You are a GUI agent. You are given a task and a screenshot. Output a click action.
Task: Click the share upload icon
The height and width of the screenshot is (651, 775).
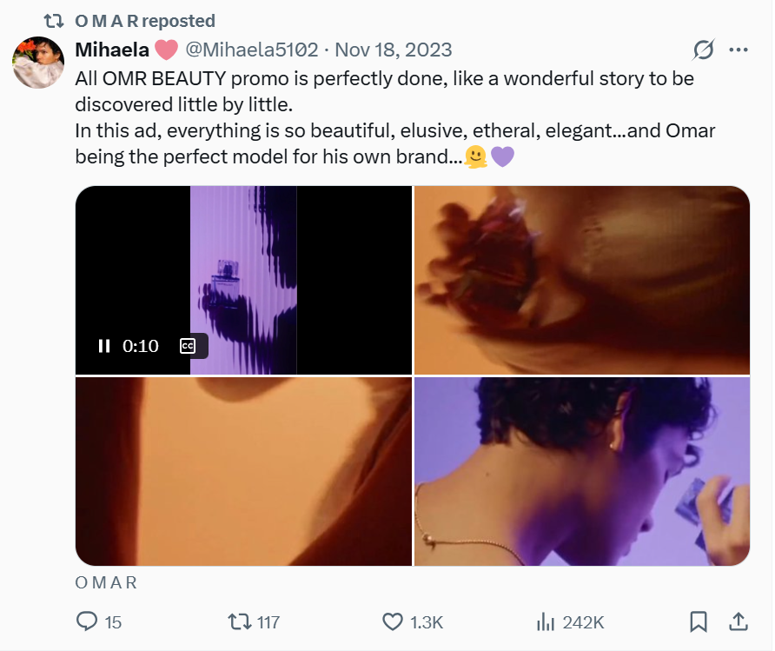pyautogui.click(x=738, y=621)
